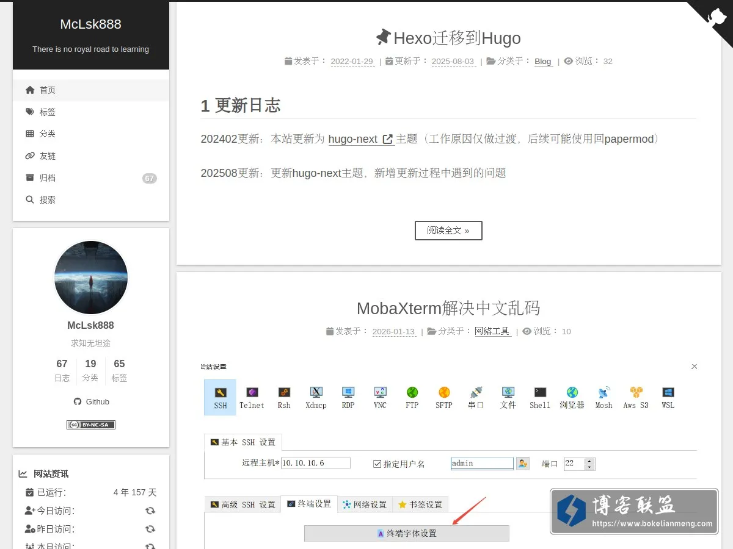Screen dimensions: 733x549
Task: Click the post date 2022-01-29
Action: click(x=352, y=61)
